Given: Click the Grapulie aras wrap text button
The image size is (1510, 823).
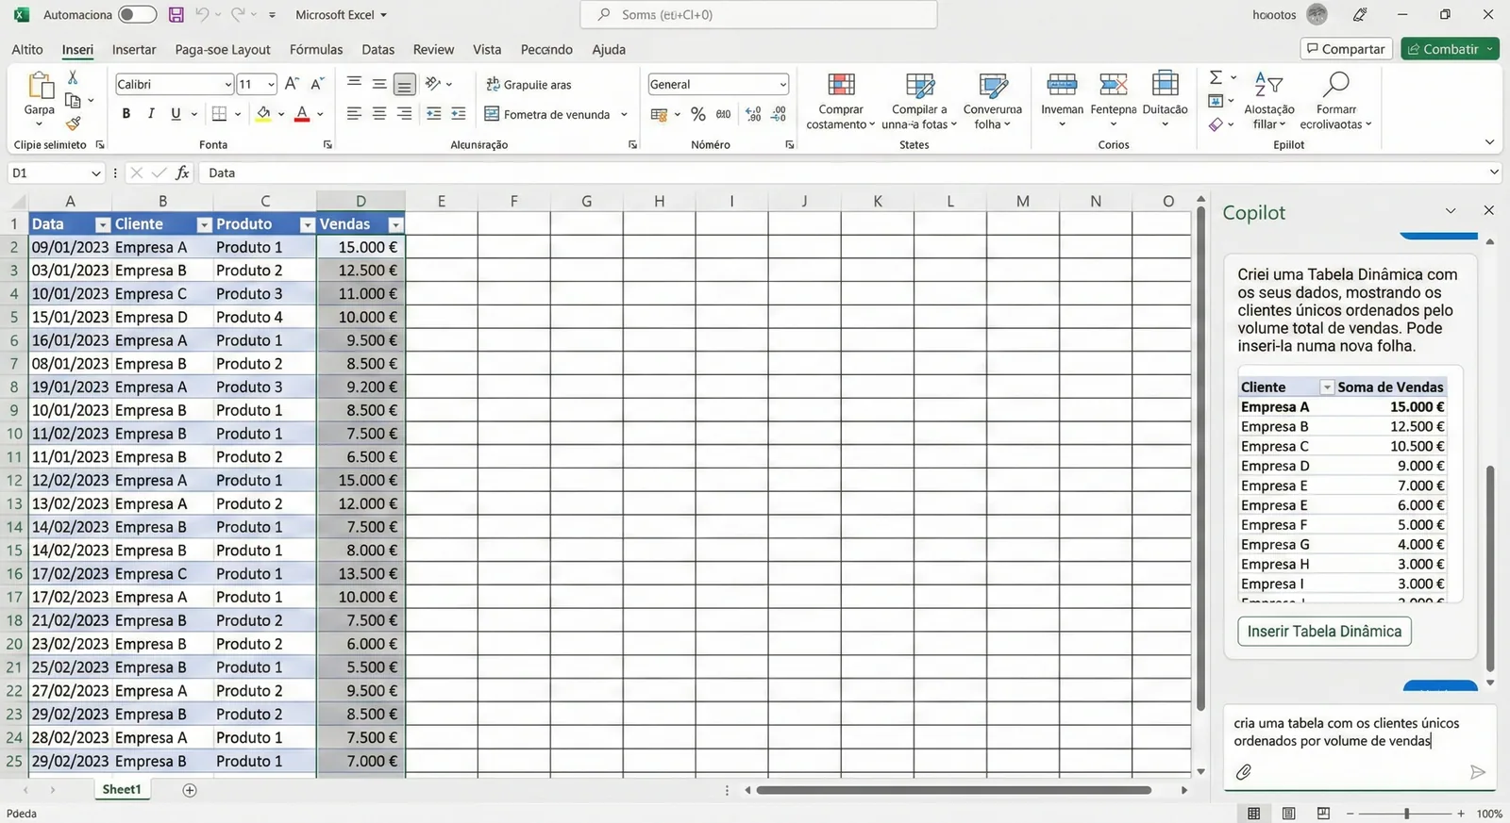Looking at the screenshot, I should [x=528, y=85].
